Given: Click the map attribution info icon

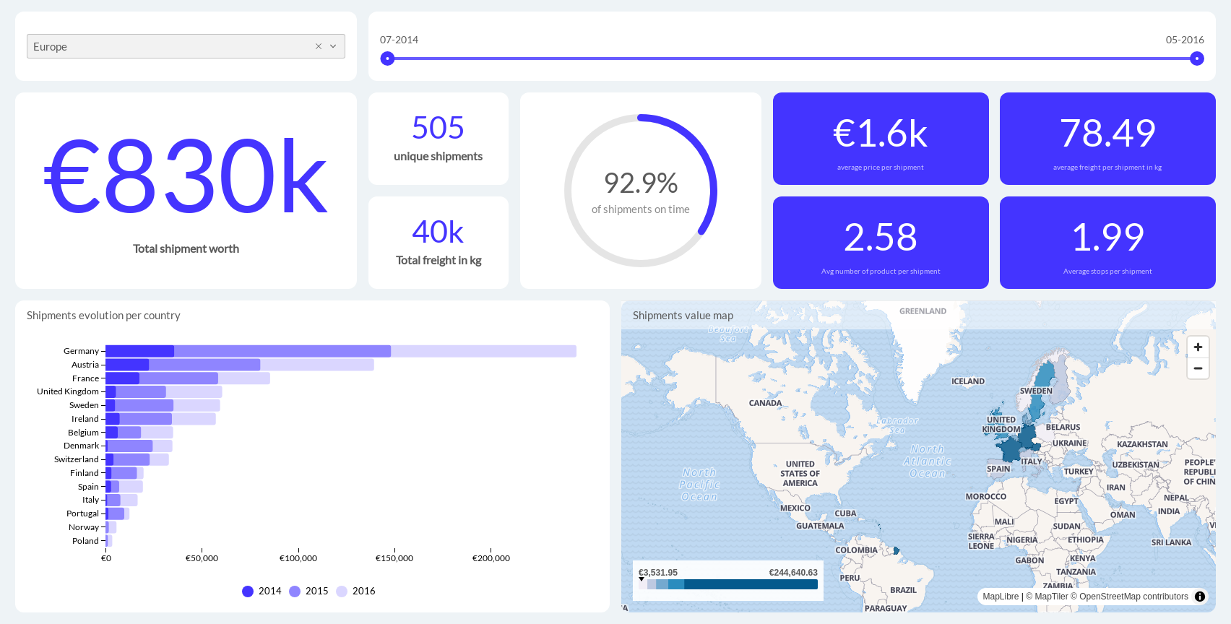Looking at the screenshot, I should click(1200, 597).
